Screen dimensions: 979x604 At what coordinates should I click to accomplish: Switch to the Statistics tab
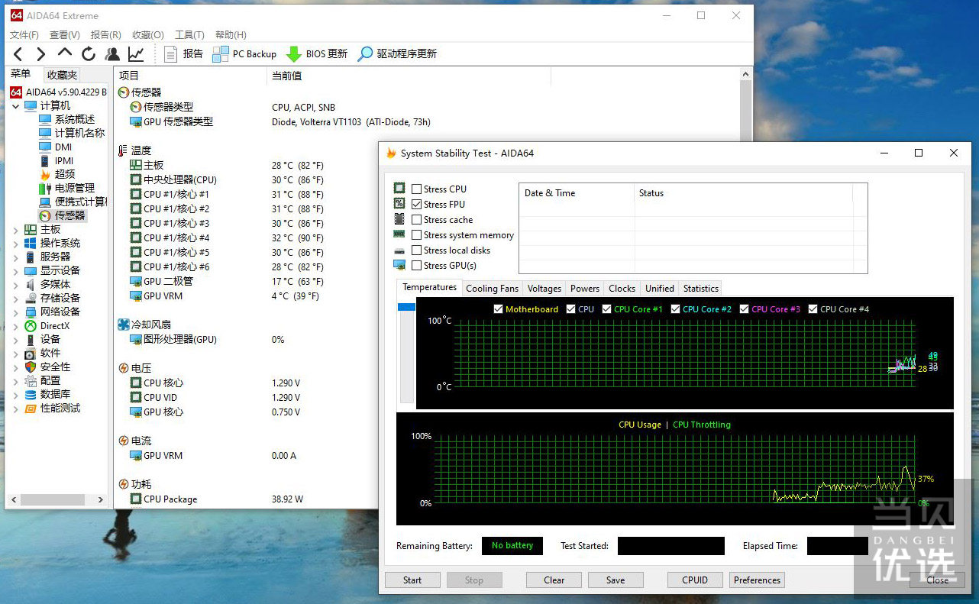tap(701, 289)
